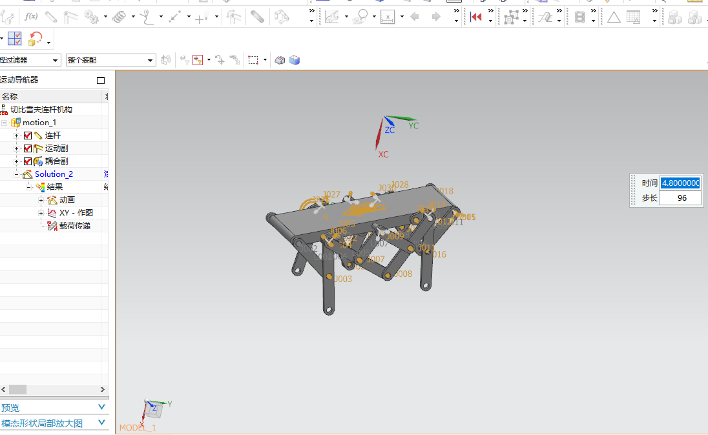This screenshot has height=435, width=708.
Task: Click the grid checkmark settings icon
Action: [14, 39]
